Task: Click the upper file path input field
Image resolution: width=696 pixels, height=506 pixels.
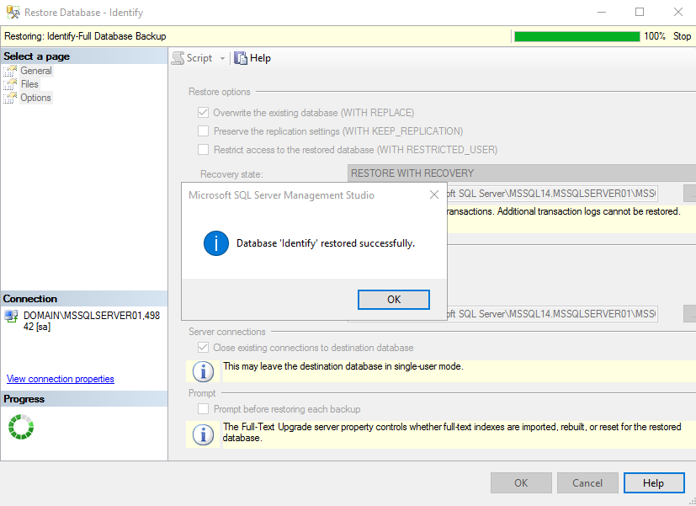Action: [552, 194]
